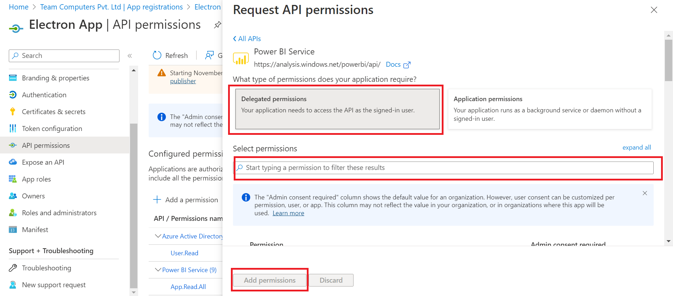The image size is (673, 296).
Task: Click the Certificates & secrets key icon
Action: click(13, 111)
